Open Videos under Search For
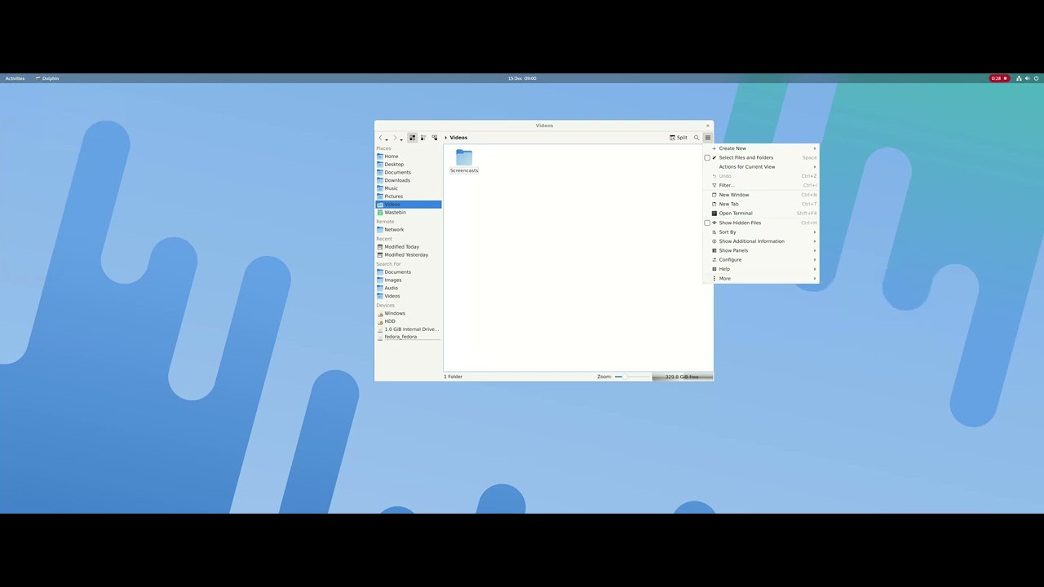The image size is (1044, 587). (x=409, y=296)
